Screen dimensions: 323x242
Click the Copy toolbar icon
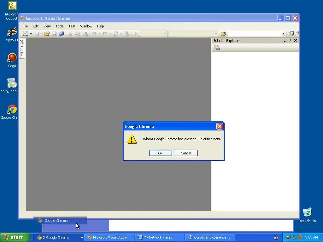[78, 34]
